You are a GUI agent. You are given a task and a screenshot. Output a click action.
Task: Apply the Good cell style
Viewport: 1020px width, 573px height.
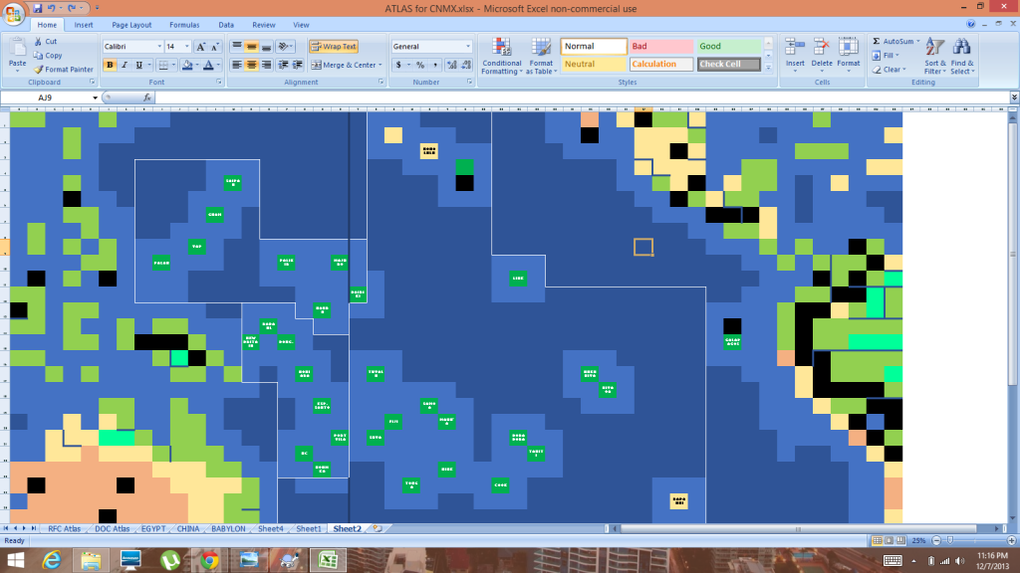coord(728,46)
